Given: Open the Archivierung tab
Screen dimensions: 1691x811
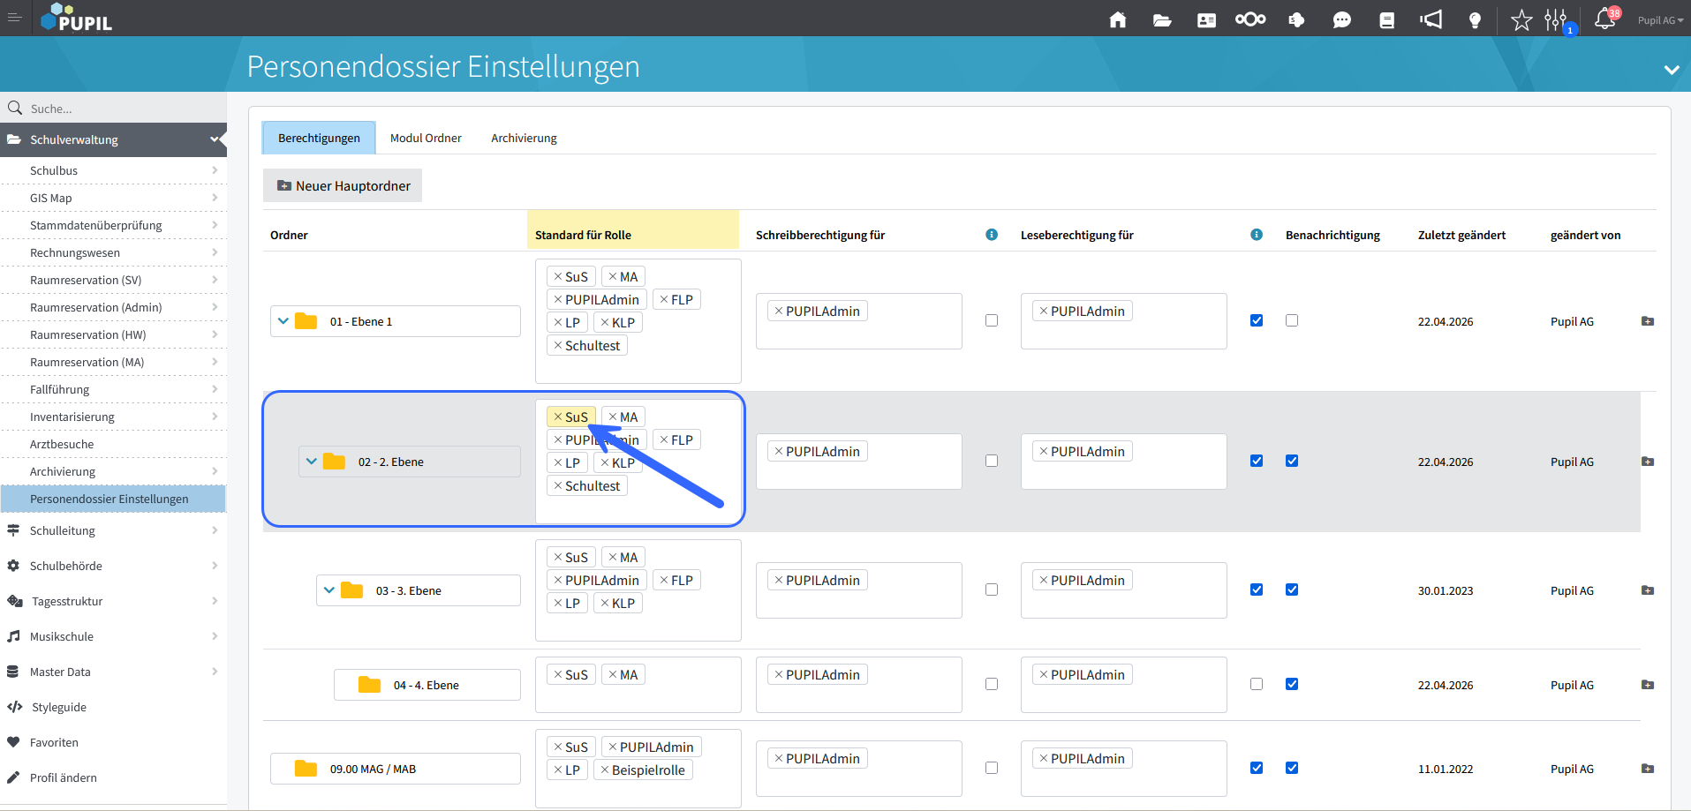Looking at the screenshot, I should tap(524, 139).
